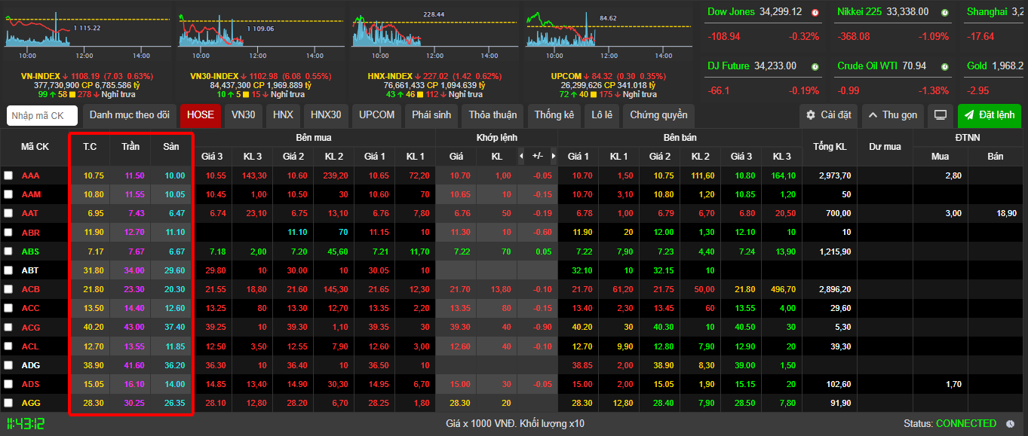View the Lô lẻ tab
The image size is (1028, 436).
click(602, 115)
